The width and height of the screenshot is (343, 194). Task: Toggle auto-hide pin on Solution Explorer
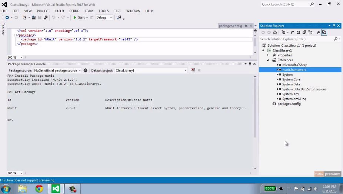tap(334, 26)
